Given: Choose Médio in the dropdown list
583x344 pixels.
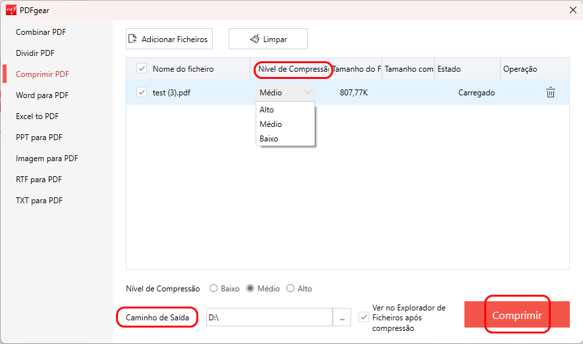Looking at the screenshot, I should [285, 124].
